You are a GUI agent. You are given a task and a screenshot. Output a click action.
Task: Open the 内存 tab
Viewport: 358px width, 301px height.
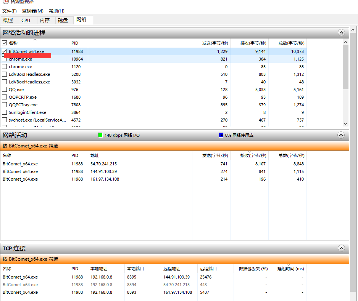[45, 20]
